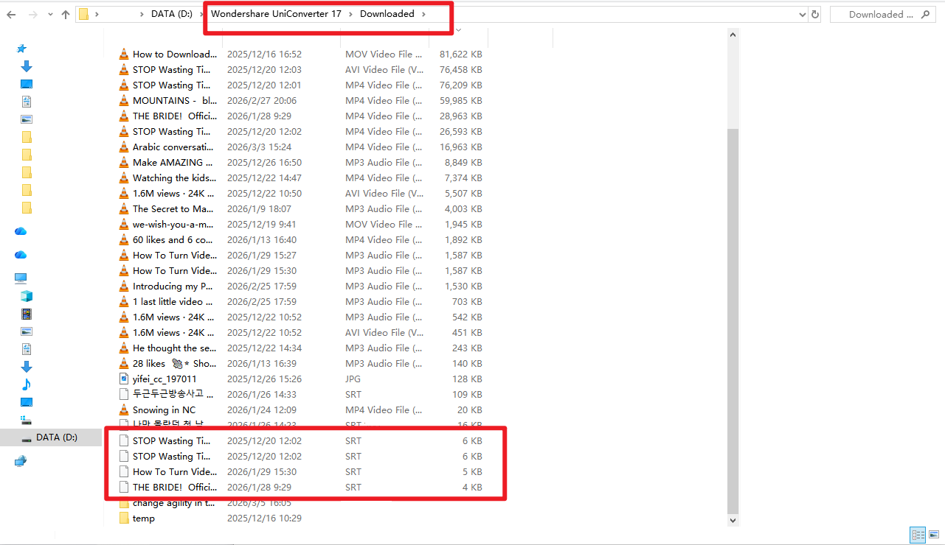Click the Back navigation arrow
The width and height of the screenshot is (945, 545).
click(x=12, y=14)
